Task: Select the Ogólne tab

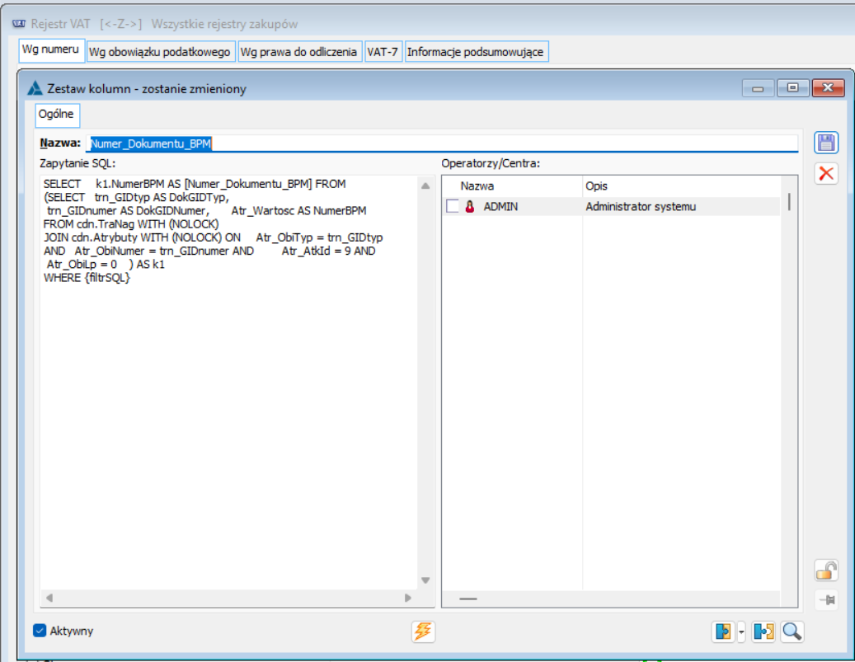Action: [x=57, y=115]
